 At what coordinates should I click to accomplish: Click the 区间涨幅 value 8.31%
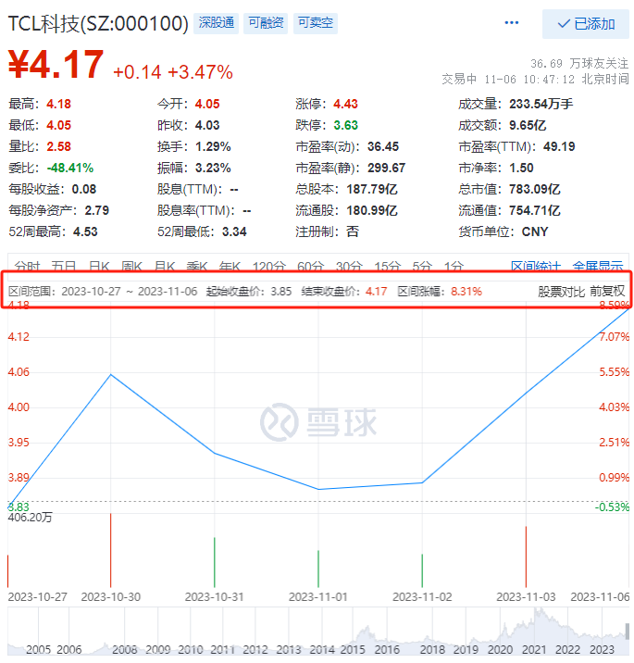click(x=466, y=292)
